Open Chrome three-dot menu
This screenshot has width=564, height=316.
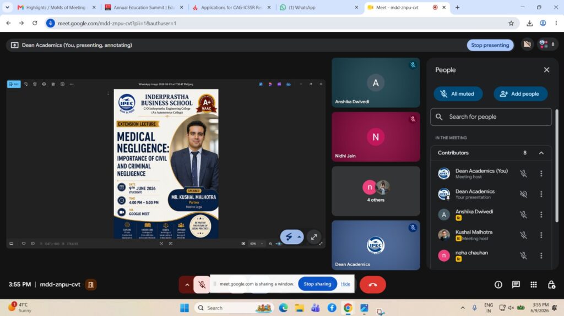pyautogui.click(x=556, y=23)
